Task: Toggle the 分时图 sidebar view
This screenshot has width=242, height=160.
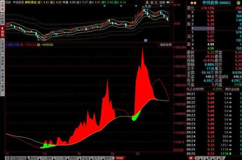Action: click(2, 19)
